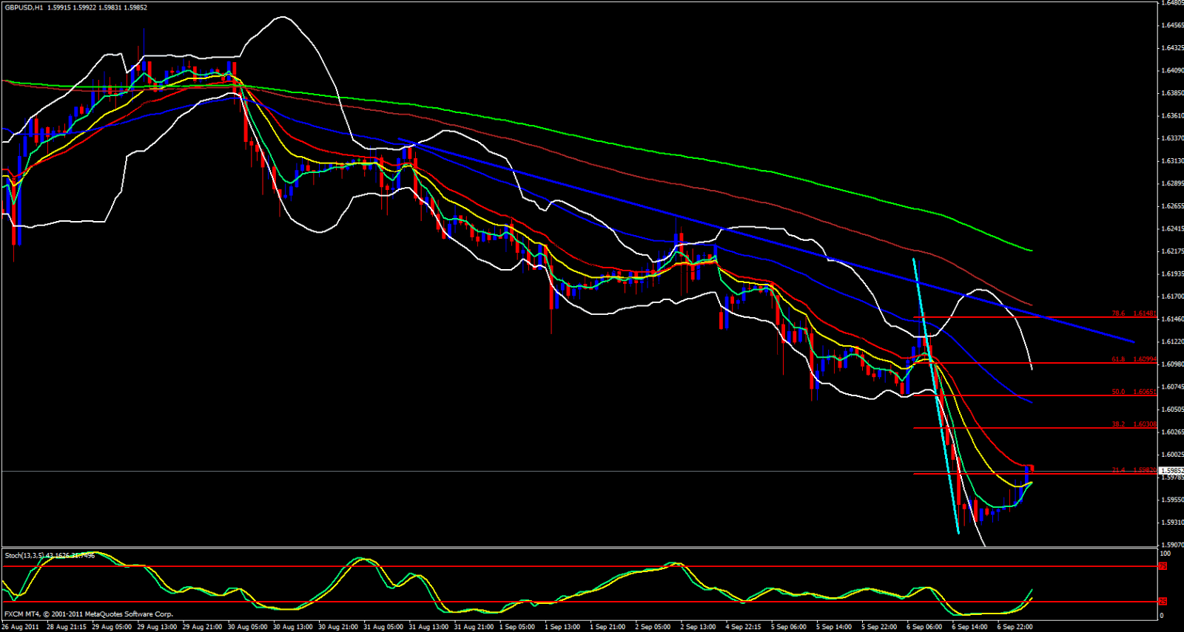
Task: Click the 5 Sep 06:00 time label
Action: point(789,627)
